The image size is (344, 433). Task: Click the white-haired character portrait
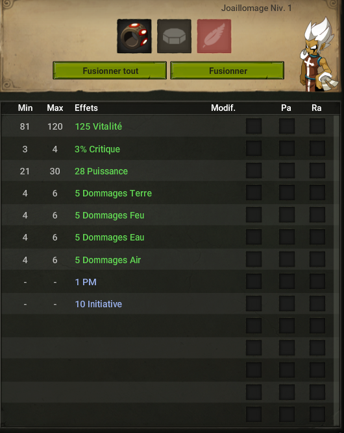[x=318, y=54]
